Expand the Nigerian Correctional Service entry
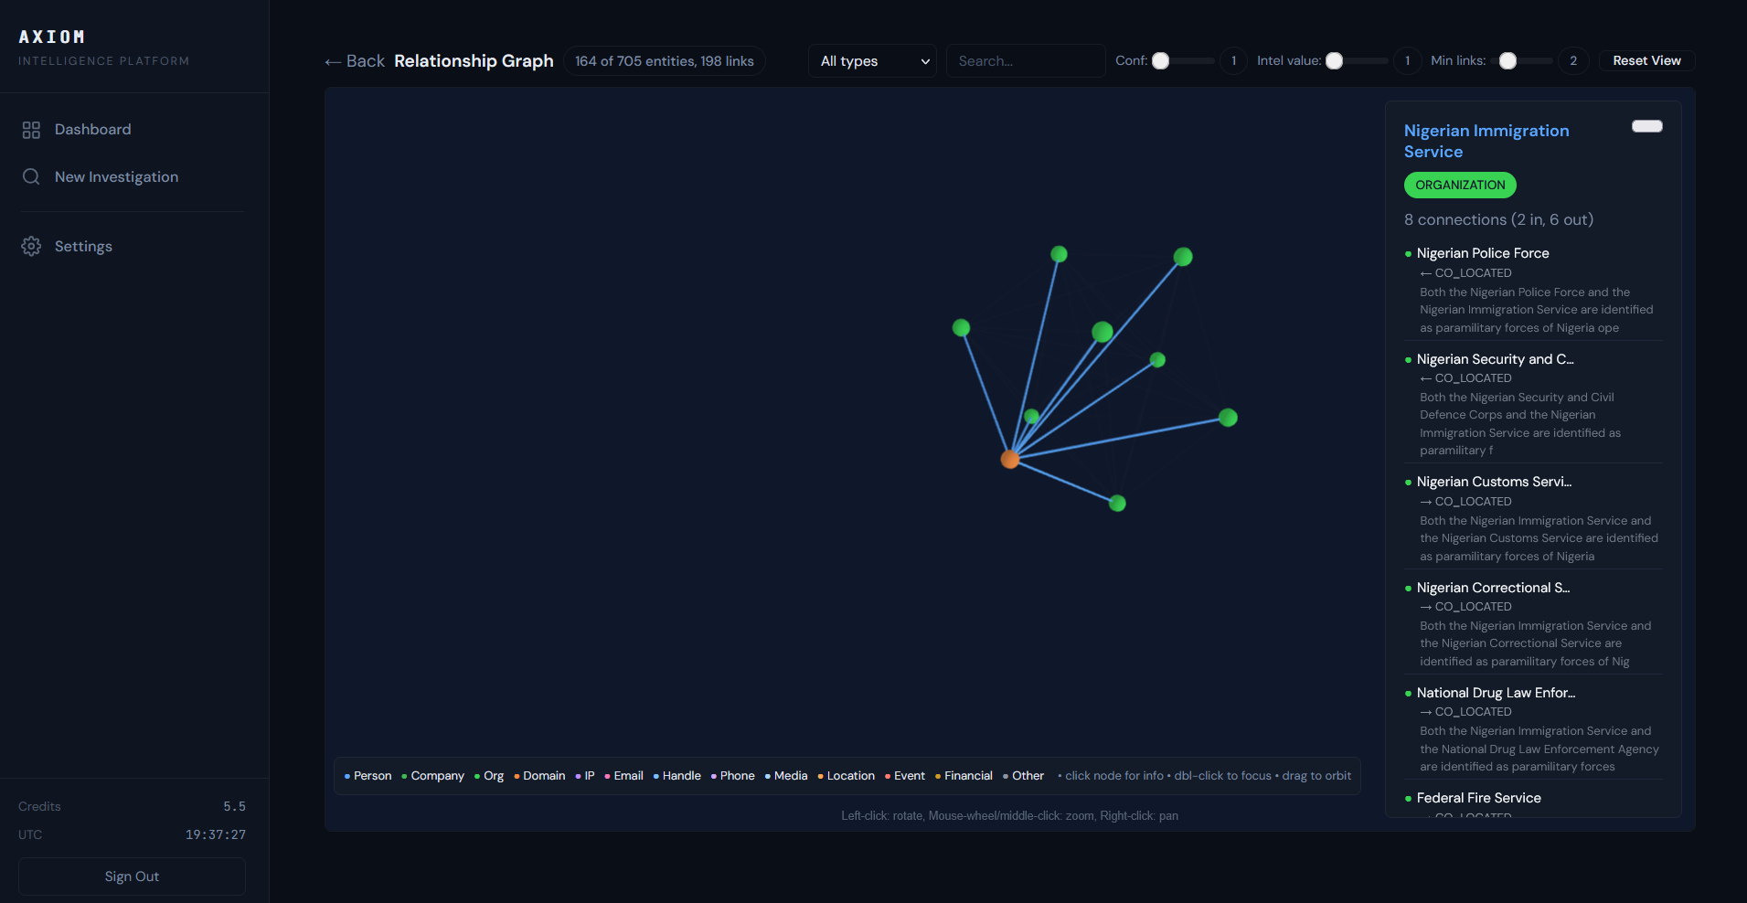 click(1492, 587)
